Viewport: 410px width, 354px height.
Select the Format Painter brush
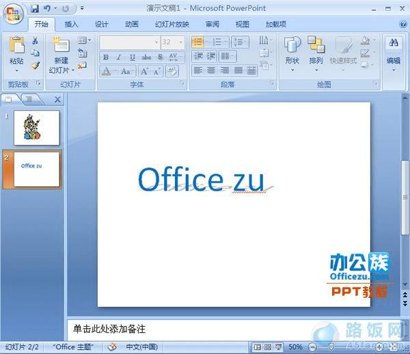[x=35, y=65]
